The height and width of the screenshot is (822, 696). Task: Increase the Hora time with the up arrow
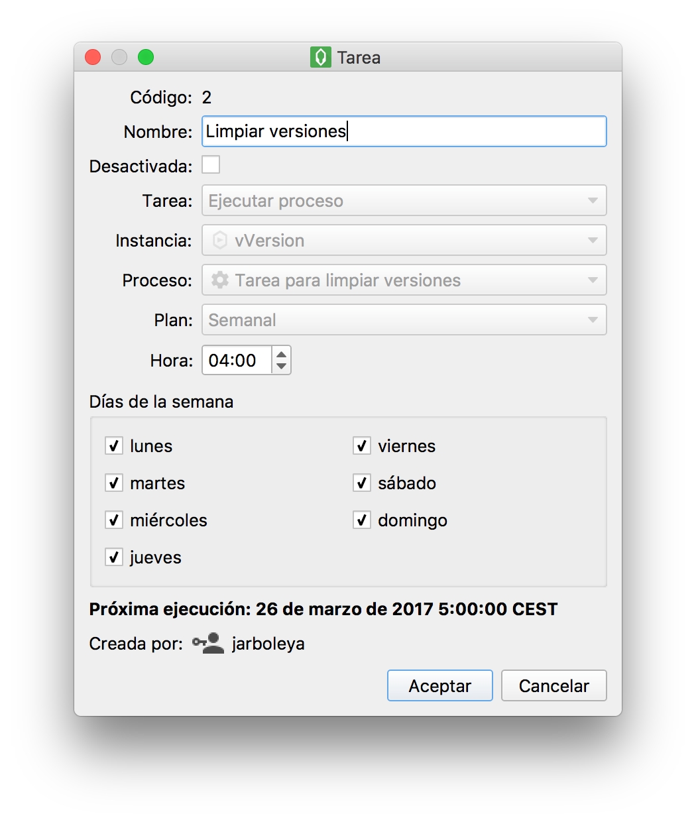coord(282,354)
